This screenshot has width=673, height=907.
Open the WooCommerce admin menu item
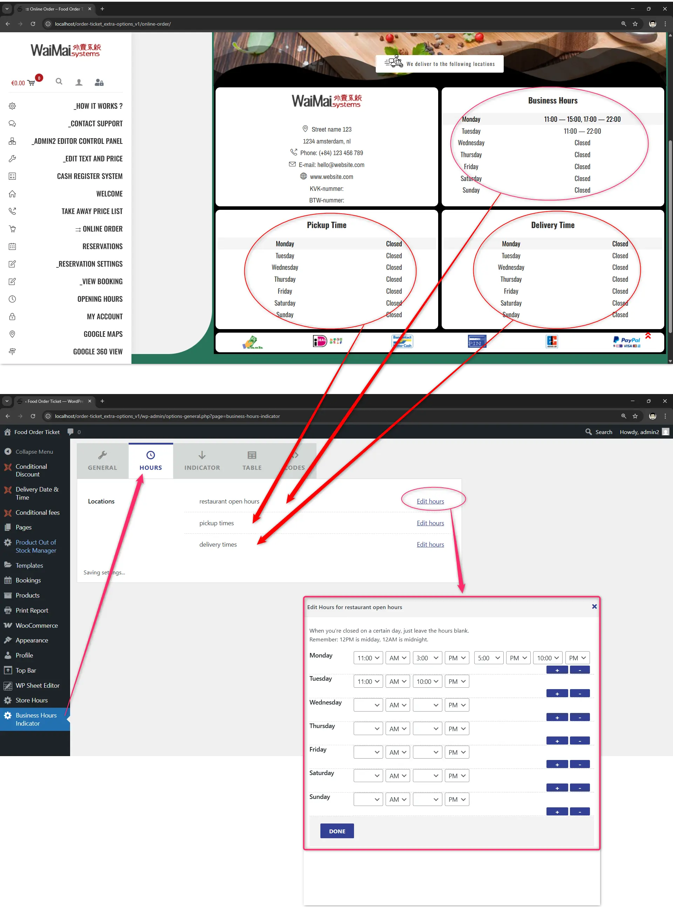[x=37, y=625]
